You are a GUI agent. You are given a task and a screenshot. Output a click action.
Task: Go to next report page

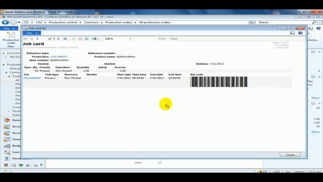tap(59, 38)
